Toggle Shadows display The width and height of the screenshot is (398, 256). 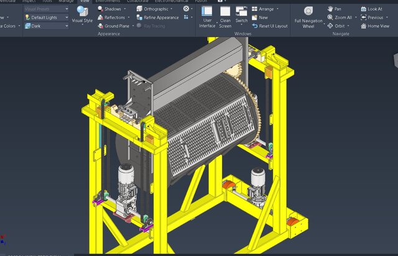point(109,9)
